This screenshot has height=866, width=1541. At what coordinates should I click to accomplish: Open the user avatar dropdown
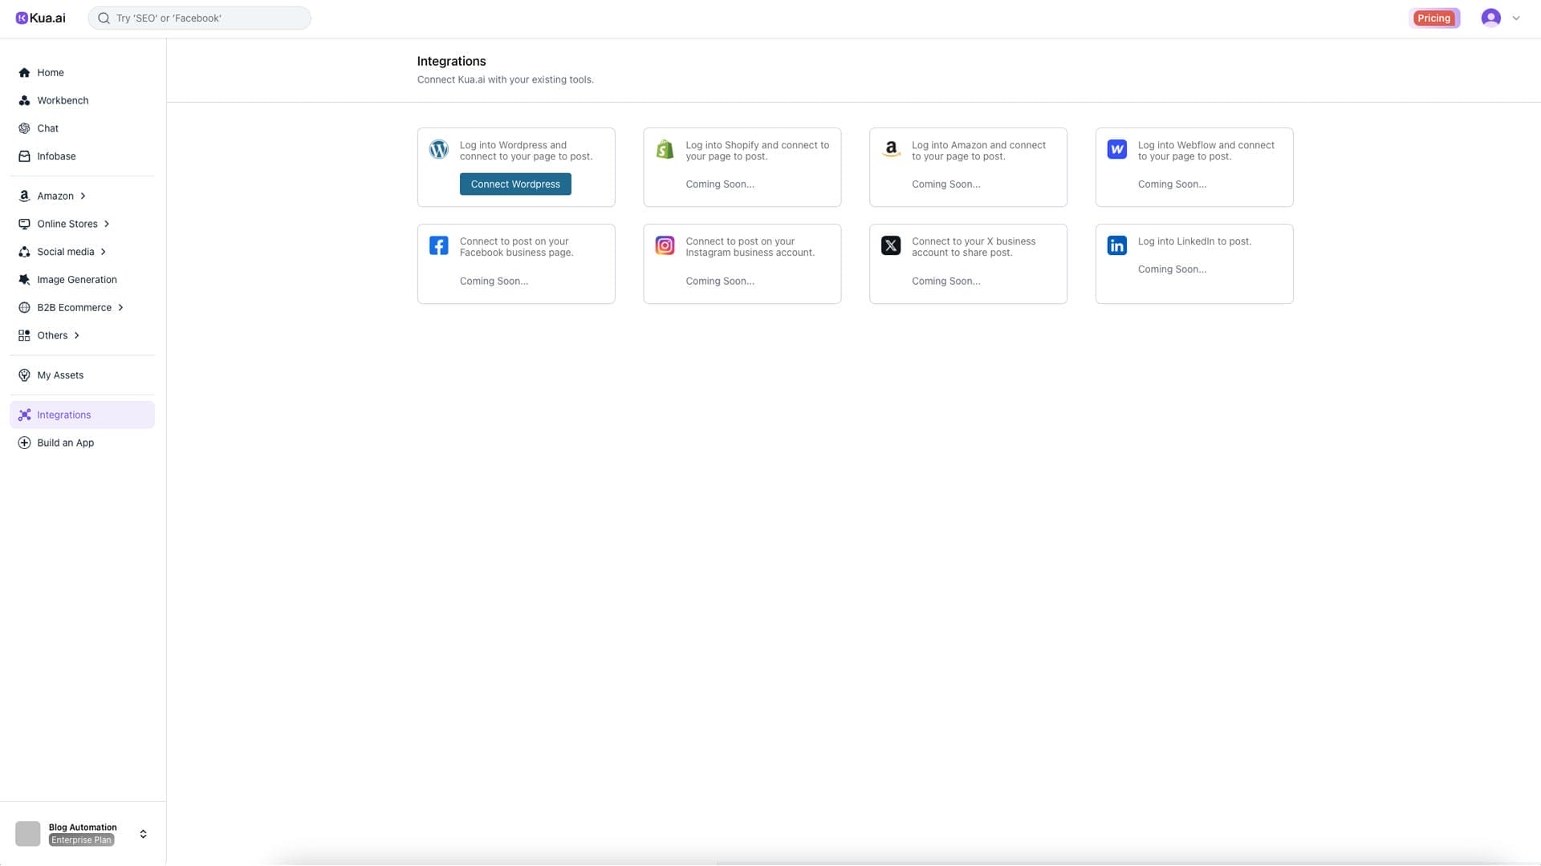(x=1500, y=18)
